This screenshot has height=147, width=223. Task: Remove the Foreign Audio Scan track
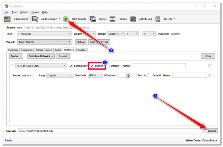tap(210, 66)
